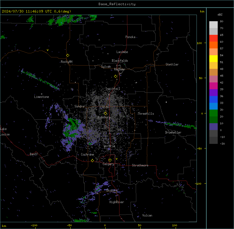
Task: Click the -30 value in the dBZ legend
Action: [222, 144]
